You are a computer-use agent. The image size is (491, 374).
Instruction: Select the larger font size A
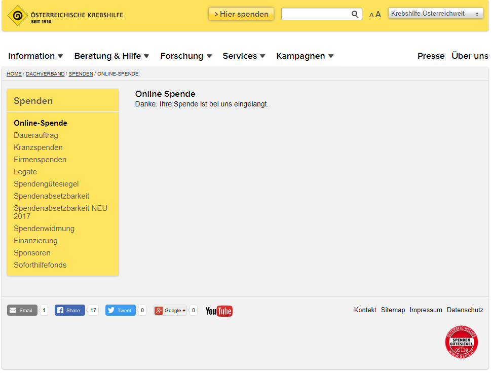coord(378,14)
